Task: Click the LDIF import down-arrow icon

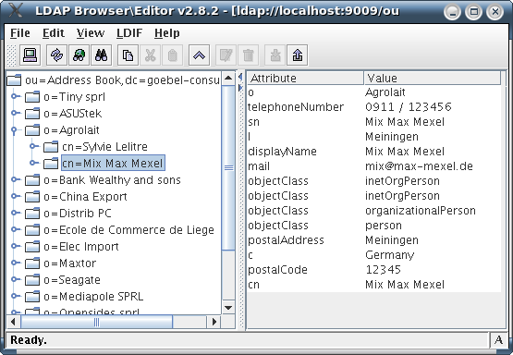Action: click(275, 55)
